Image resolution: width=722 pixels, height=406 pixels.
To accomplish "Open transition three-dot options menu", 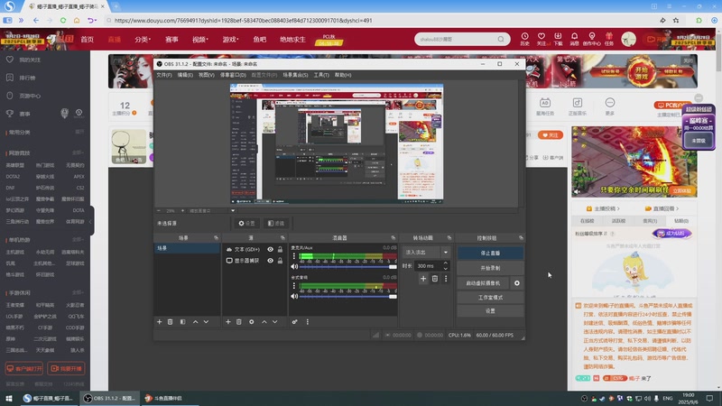I will 446,279.
